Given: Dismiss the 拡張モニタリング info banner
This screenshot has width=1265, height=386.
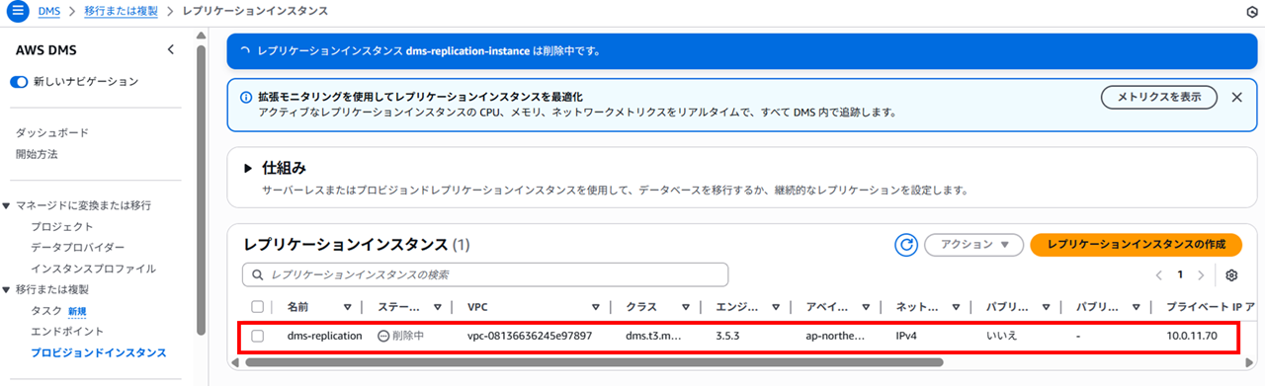Looking at the screenshot, I should coord(1236,97).
